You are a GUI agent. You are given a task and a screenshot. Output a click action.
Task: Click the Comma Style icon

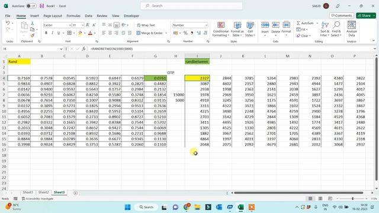192,33
